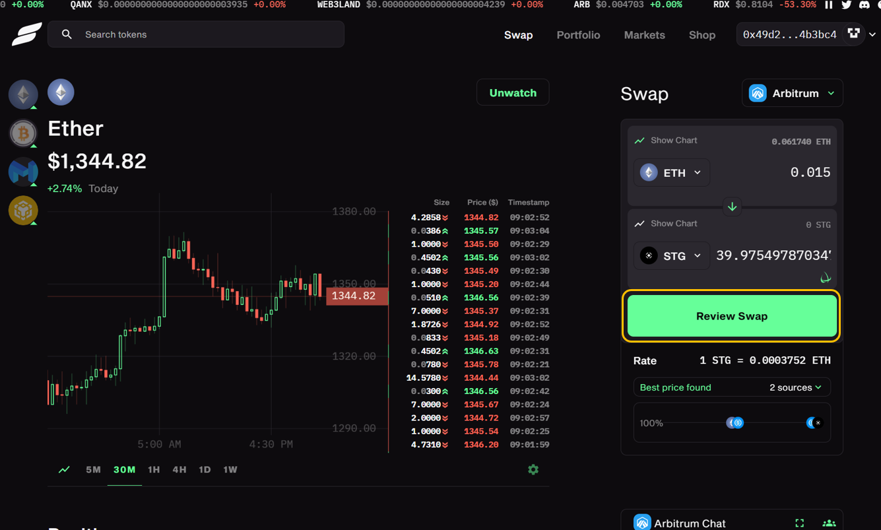
Task: Click the site logo in the header
Action: pos(26,34)
